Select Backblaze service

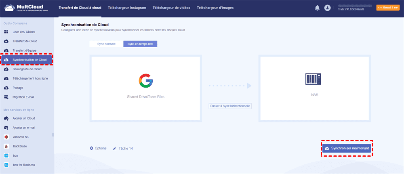(x=20, y=146)
